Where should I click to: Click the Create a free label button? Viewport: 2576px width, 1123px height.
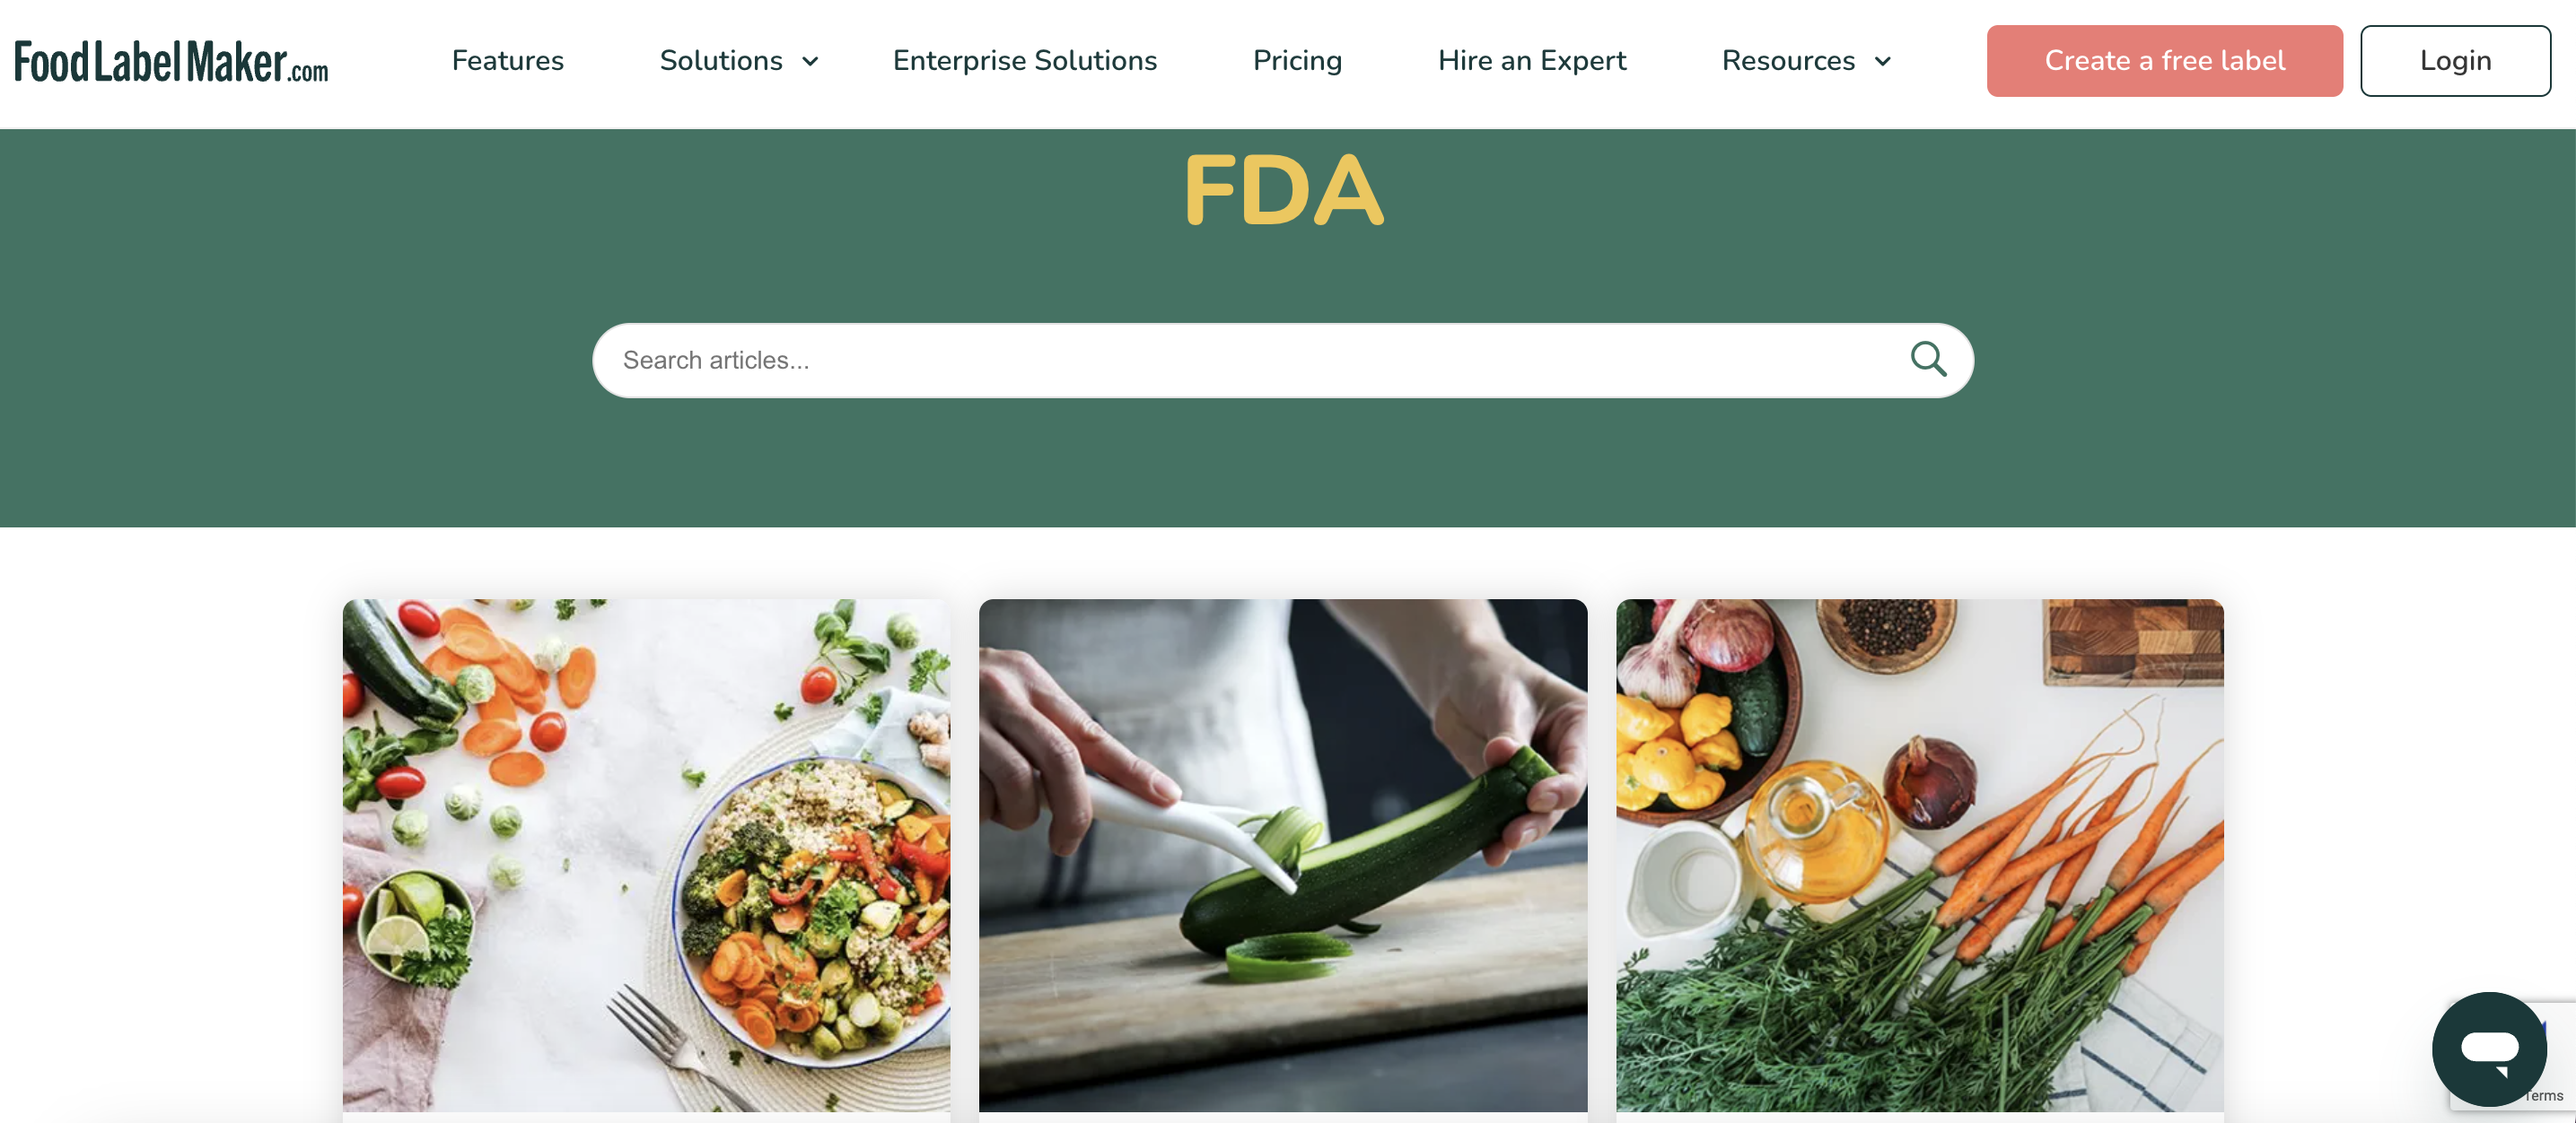click(x=2164, y=61)
